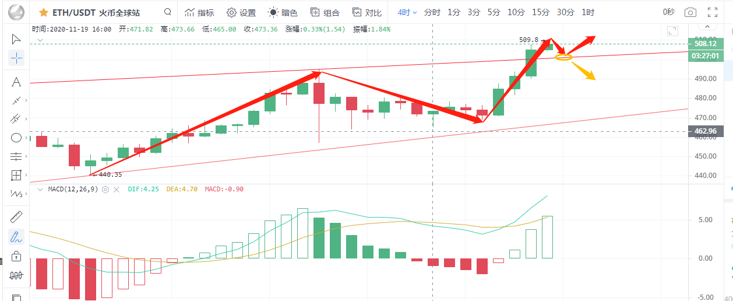Select the arrow cursor tool
Image resolution: width=733 pixels, height=301 pixels.
click(16, 39)
